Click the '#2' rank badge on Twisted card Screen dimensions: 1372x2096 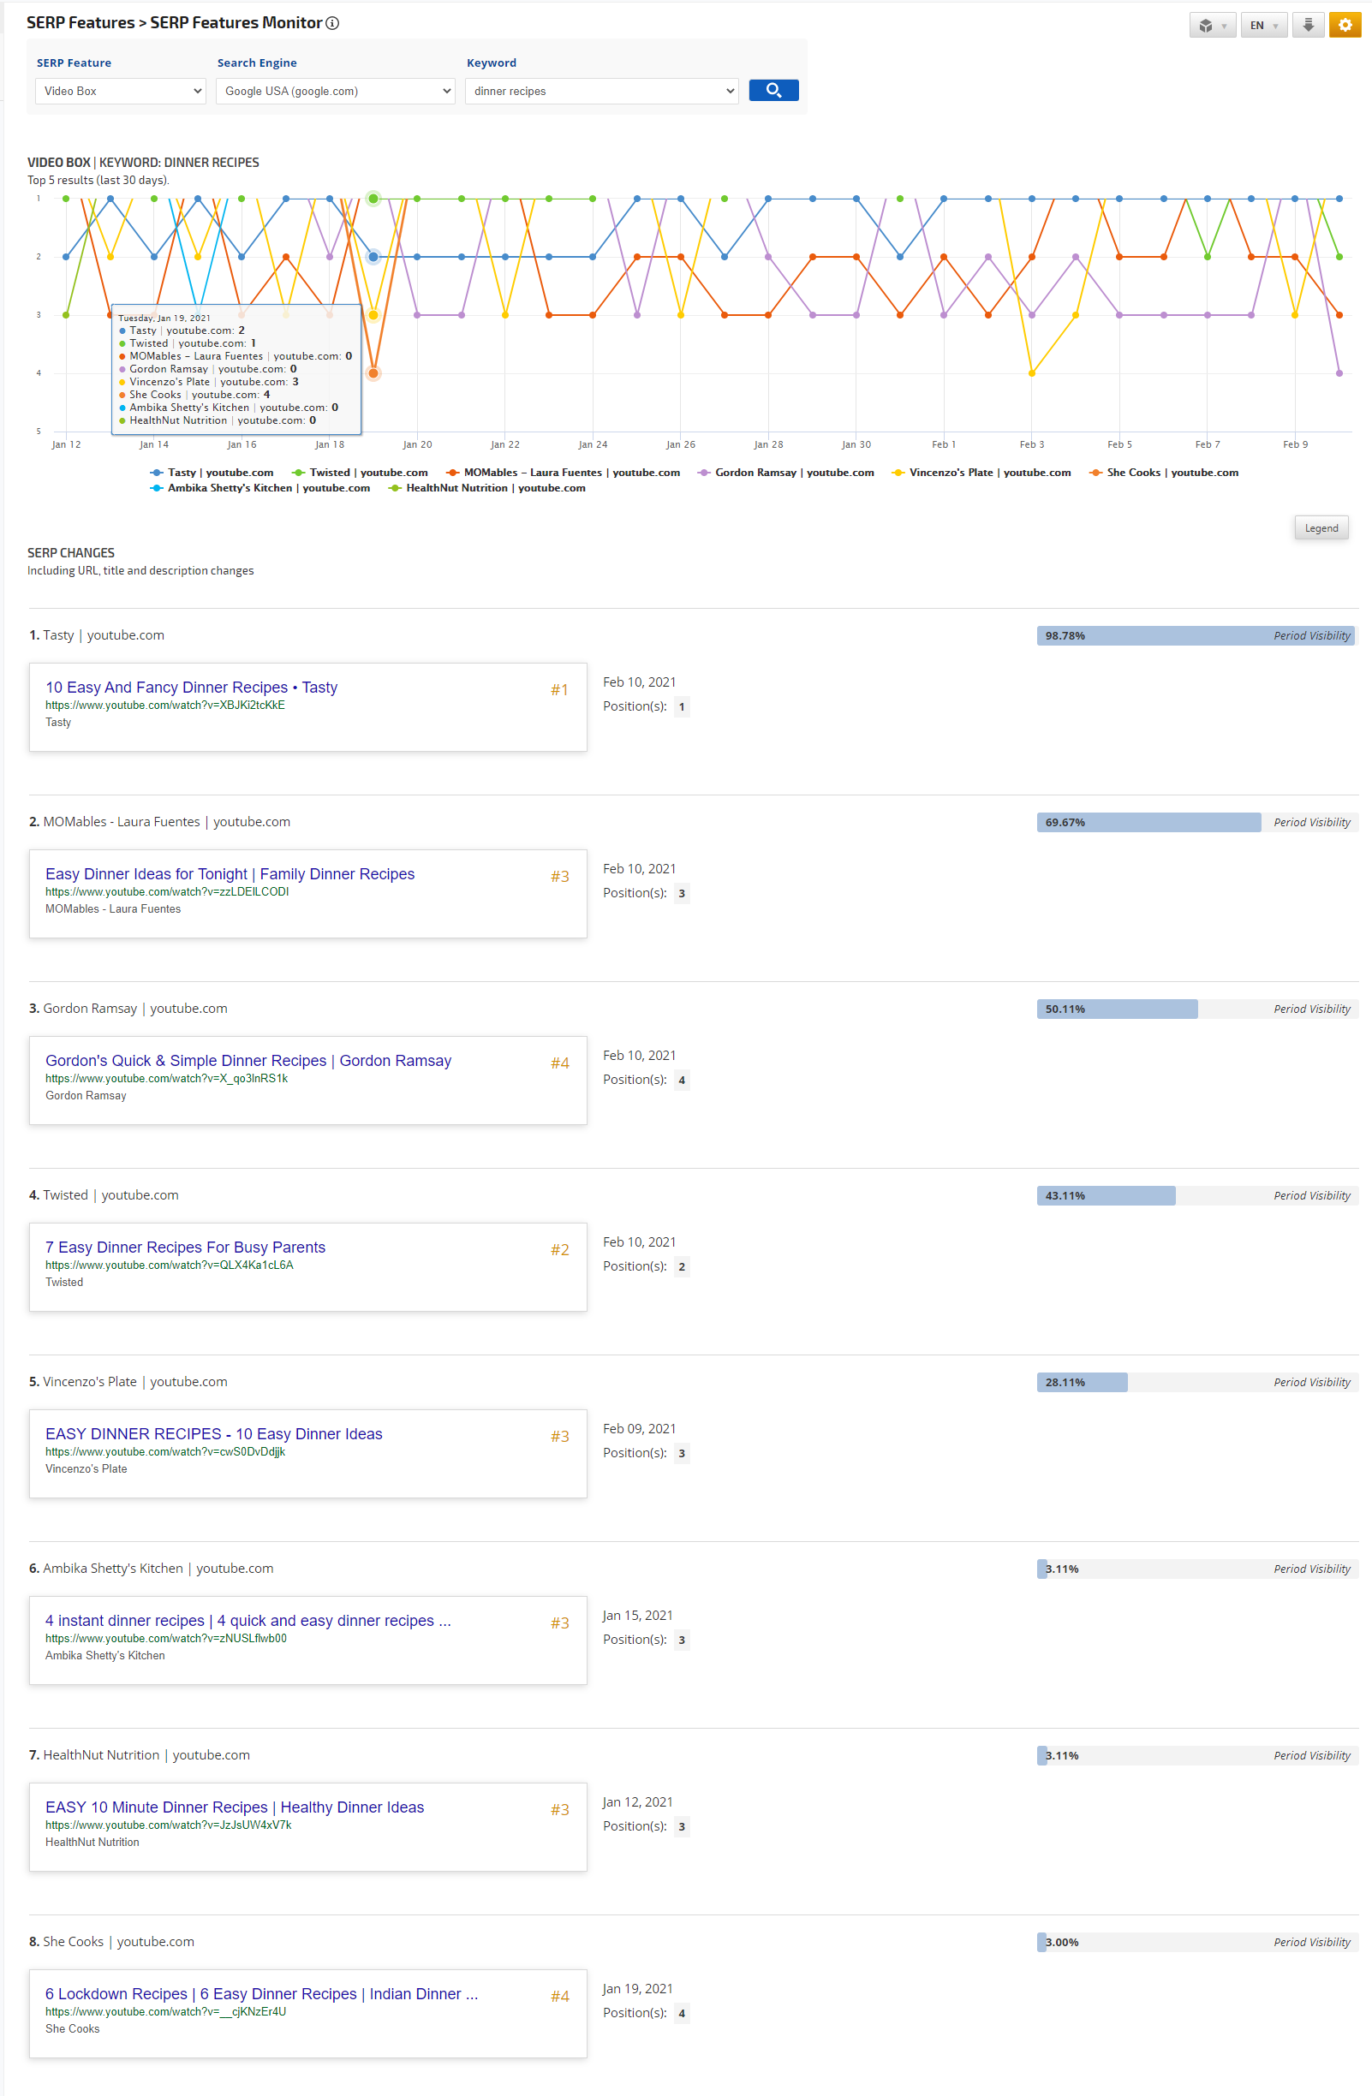[x=560, y=1250]
